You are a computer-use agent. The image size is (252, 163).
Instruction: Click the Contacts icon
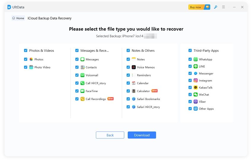point(82,67)
